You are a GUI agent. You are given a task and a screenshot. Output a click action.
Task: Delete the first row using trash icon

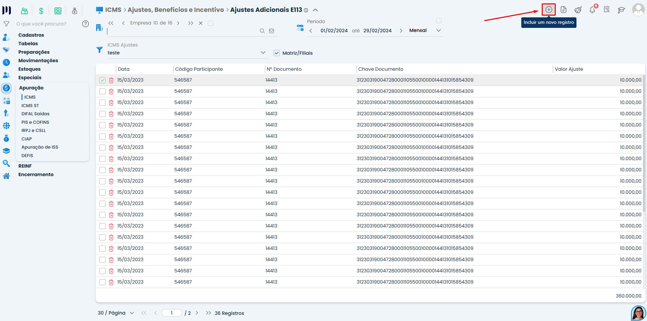tap(111, 80)
